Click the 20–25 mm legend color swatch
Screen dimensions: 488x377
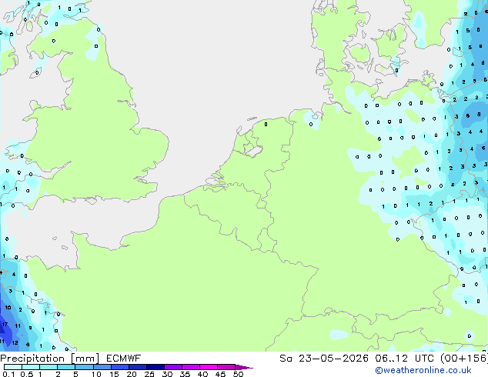tap(137, 367)
